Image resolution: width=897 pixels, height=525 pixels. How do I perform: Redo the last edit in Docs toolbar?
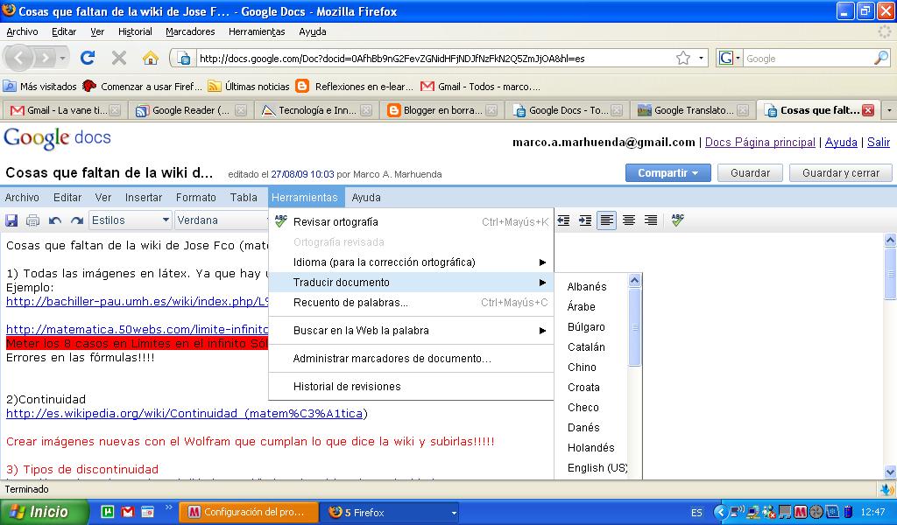77,220
